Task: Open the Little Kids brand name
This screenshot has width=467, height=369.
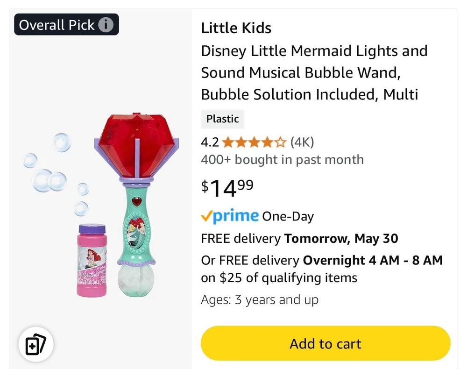Action: point(236,28)
